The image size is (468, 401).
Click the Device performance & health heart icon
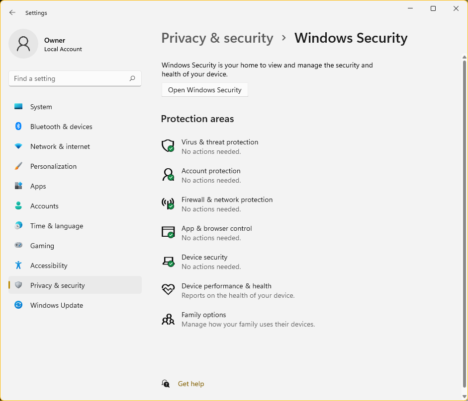(x=168, y=290)
